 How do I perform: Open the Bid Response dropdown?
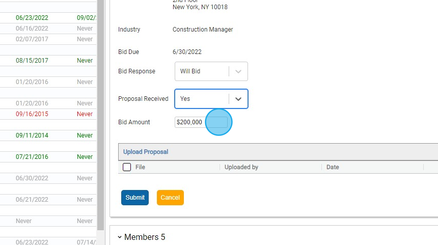click(211, 71)
